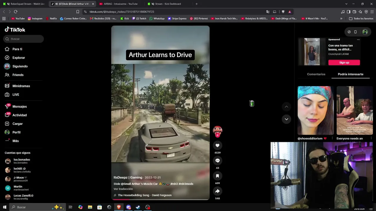The image size is (376, 211).
Task: Mute the TikTok tab audio icon
Action: coord(56,4)
